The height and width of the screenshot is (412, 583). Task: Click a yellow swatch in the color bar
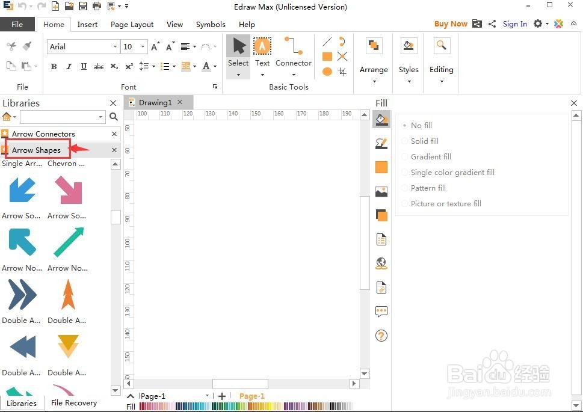tap(269, 407)
